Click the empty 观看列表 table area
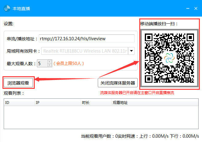 coord(101,117)
